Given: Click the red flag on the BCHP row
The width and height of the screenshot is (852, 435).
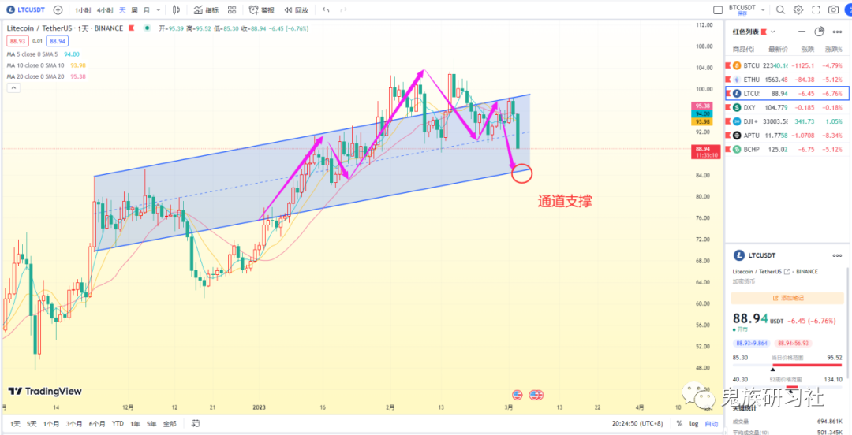Looking at the screenshot, I should [x=728, y=150].
